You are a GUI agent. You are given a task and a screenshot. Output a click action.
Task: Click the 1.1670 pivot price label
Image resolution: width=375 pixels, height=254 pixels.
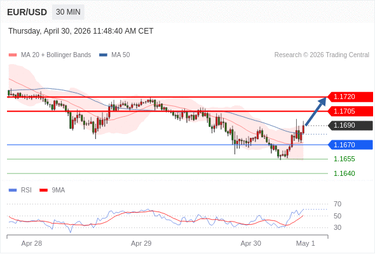click(350, 145)
